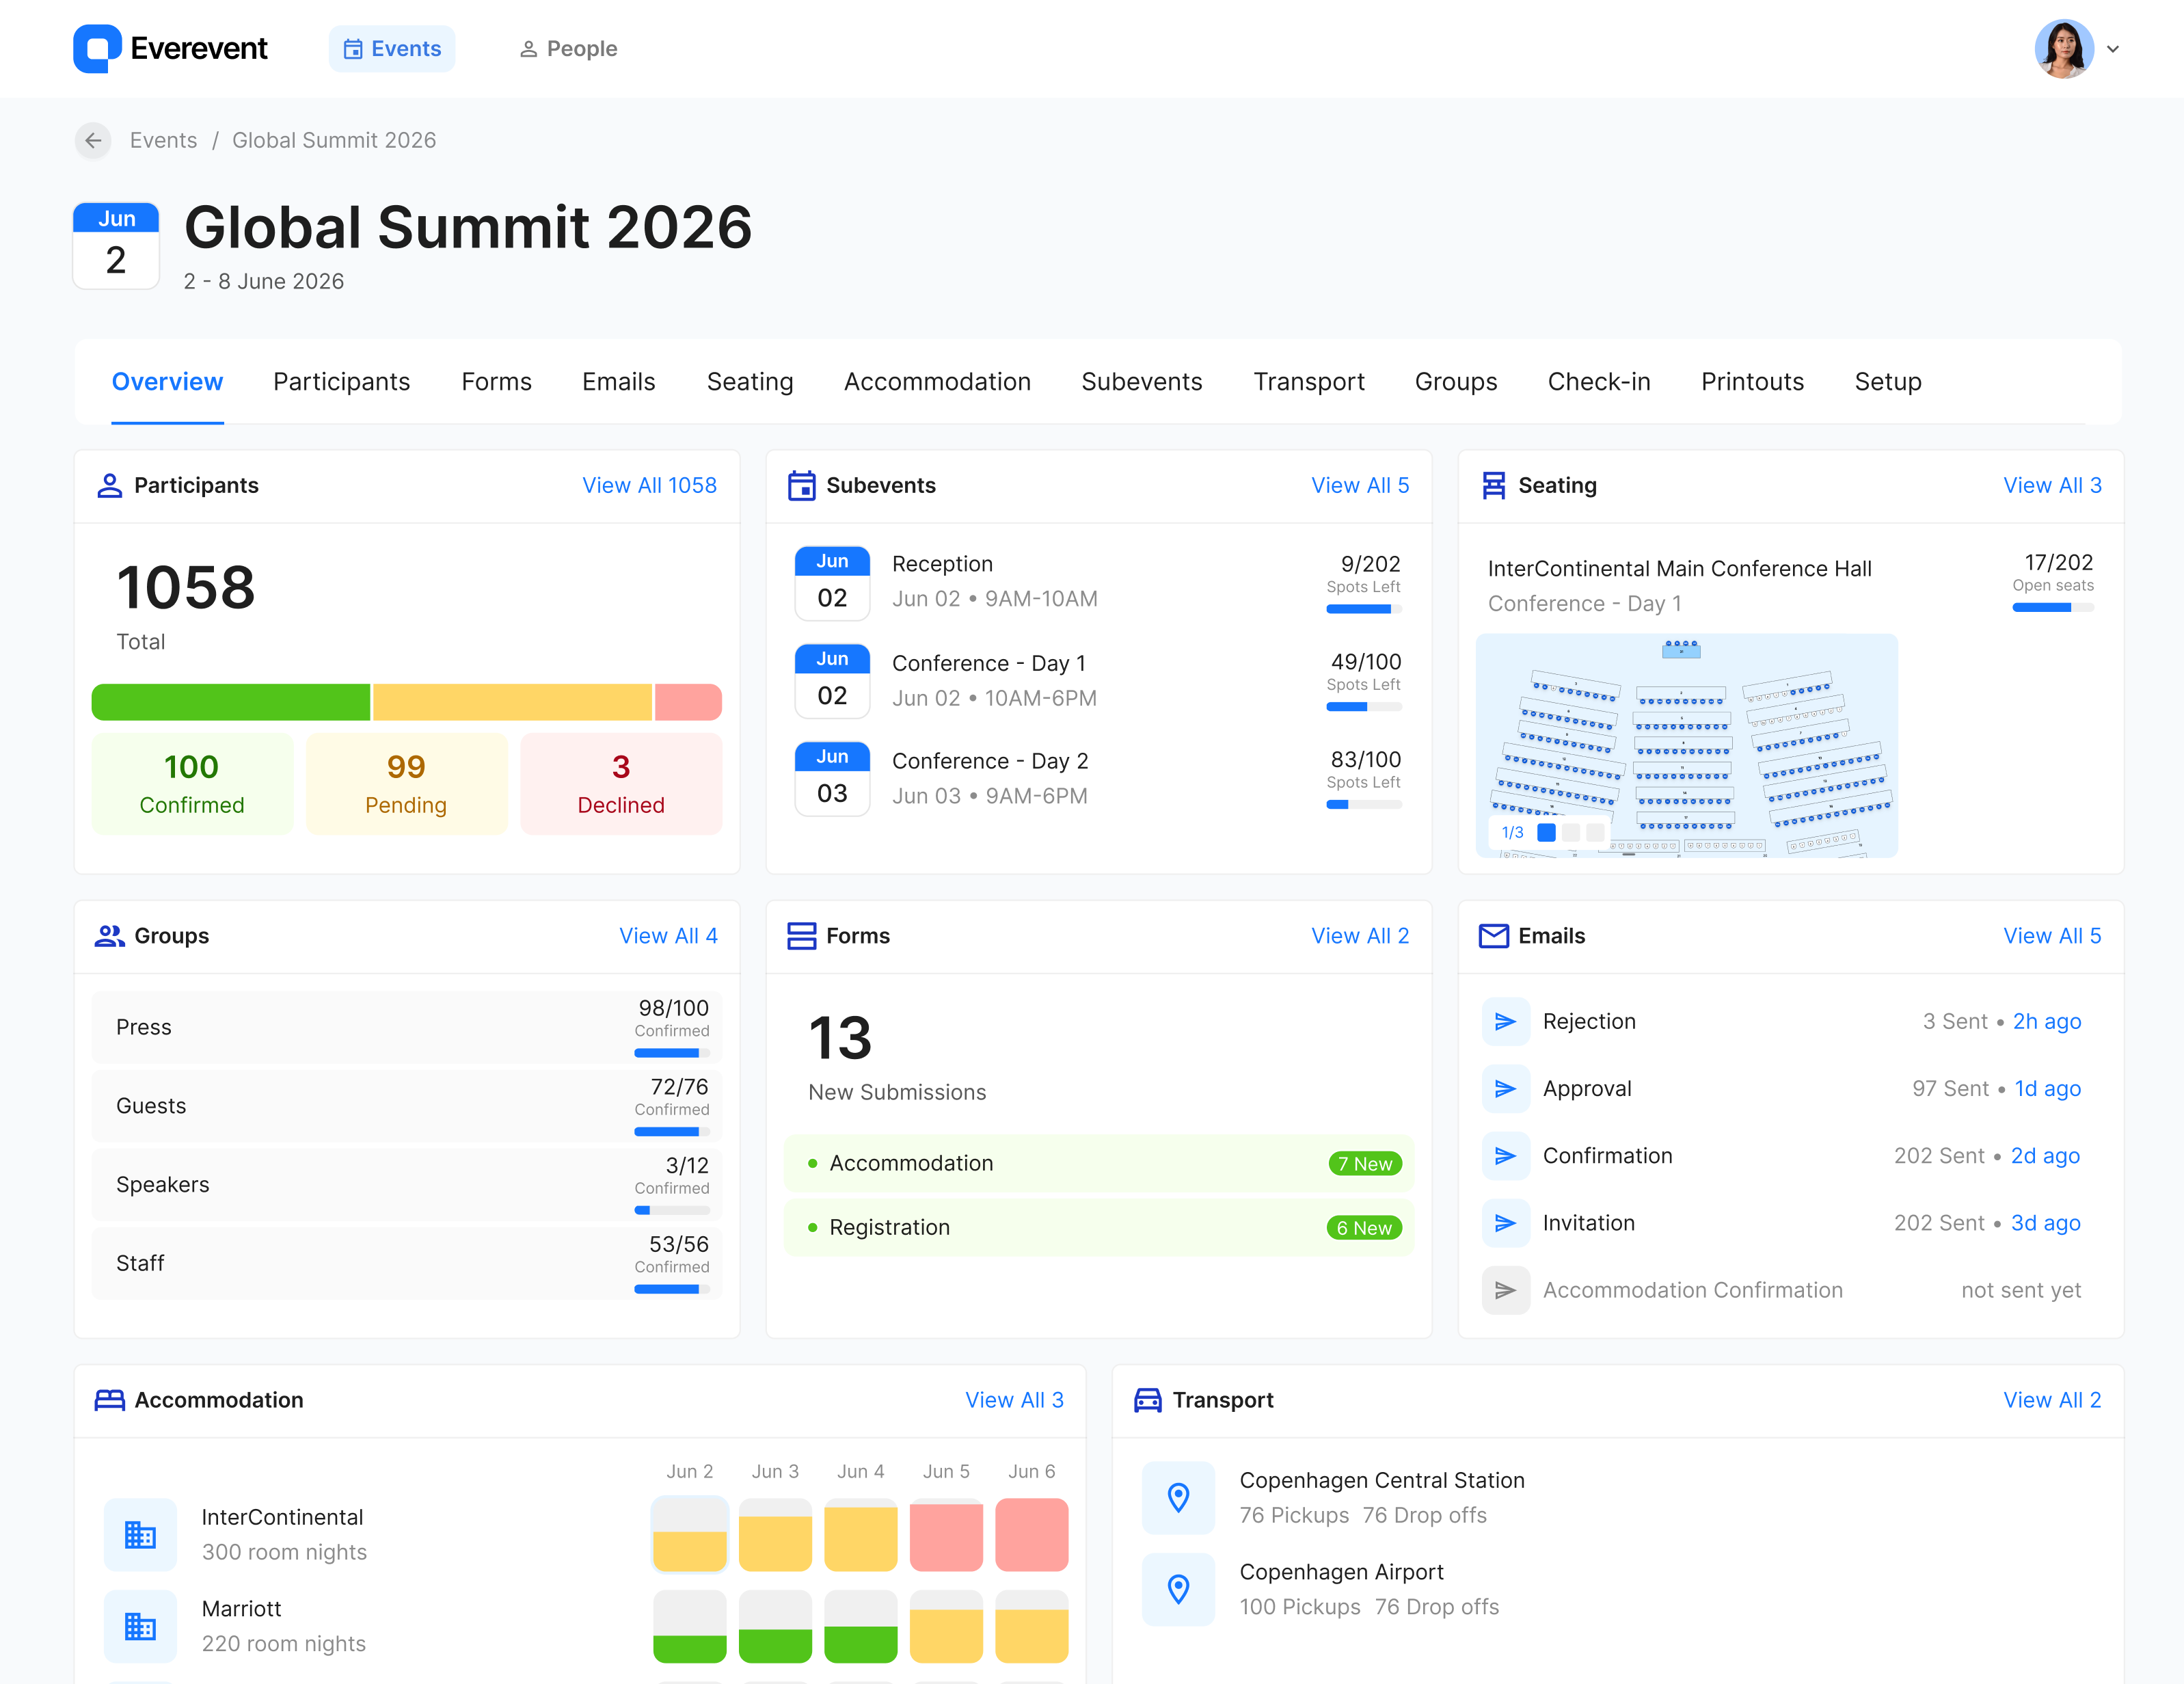
Task: Click the InterContinental hotel building icon
Action: click(x=140, y=1534)
